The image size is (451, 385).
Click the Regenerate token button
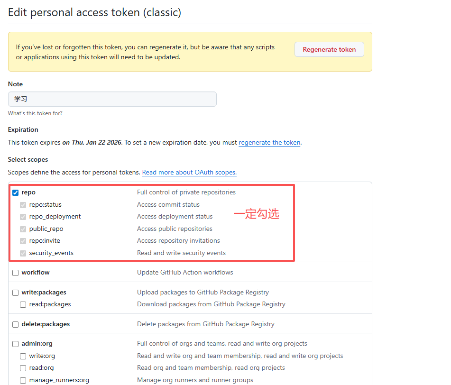click(x=329, y=49)
